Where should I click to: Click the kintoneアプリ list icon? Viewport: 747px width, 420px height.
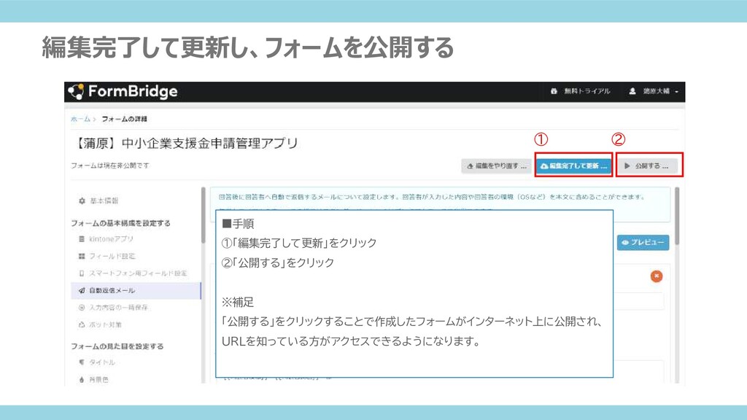pos(82,239)
